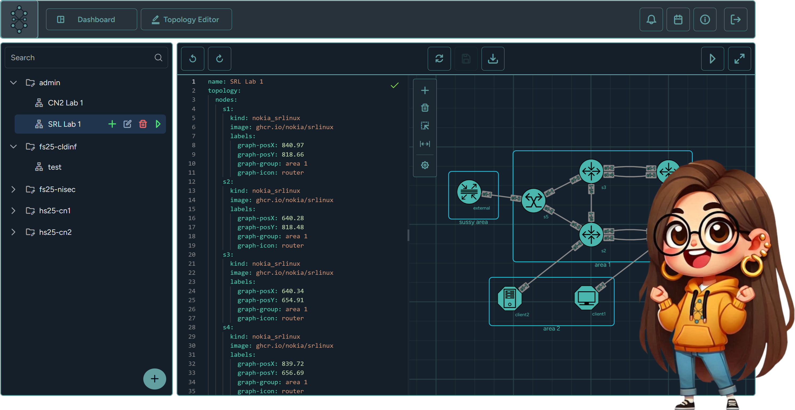This screenshot has width=795, height=410.
Task: Add a new node on the canvas
Action: tap(425, 91)
